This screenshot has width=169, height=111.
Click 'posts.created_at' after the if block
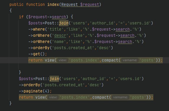(x=64, y=85)
